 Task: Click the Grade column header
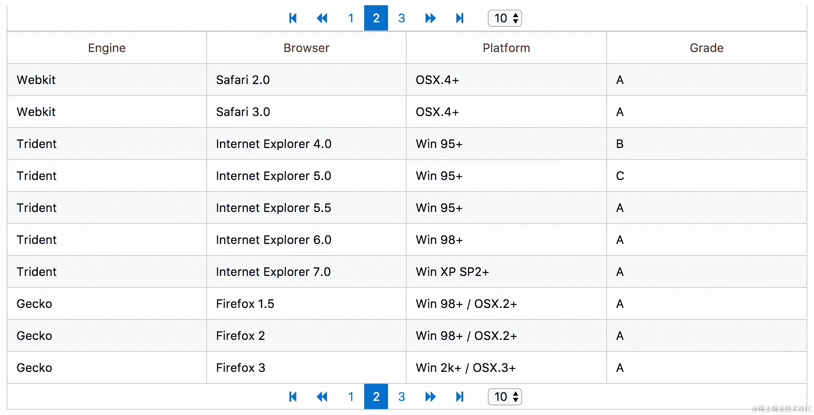point(706,48)
